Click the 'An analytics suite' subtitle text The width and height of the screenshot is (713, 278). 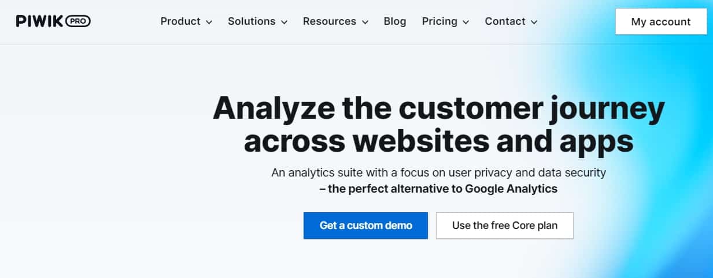[438, 172]
